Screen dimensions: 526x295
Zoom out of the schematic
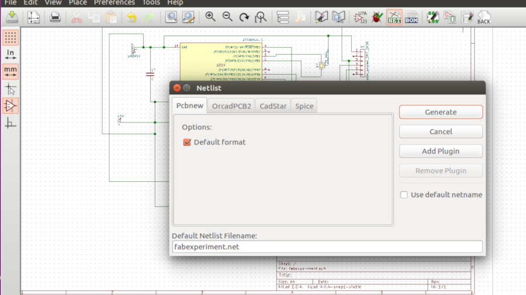tap(227, 17)
